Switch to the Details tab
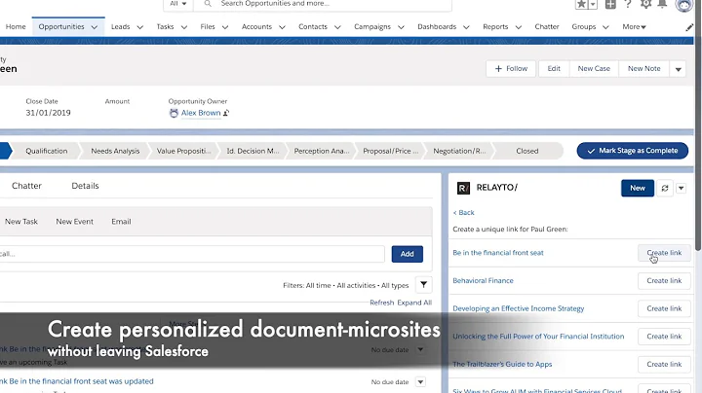The width and height of the screenshot is (702, 393). click(85, 186)
